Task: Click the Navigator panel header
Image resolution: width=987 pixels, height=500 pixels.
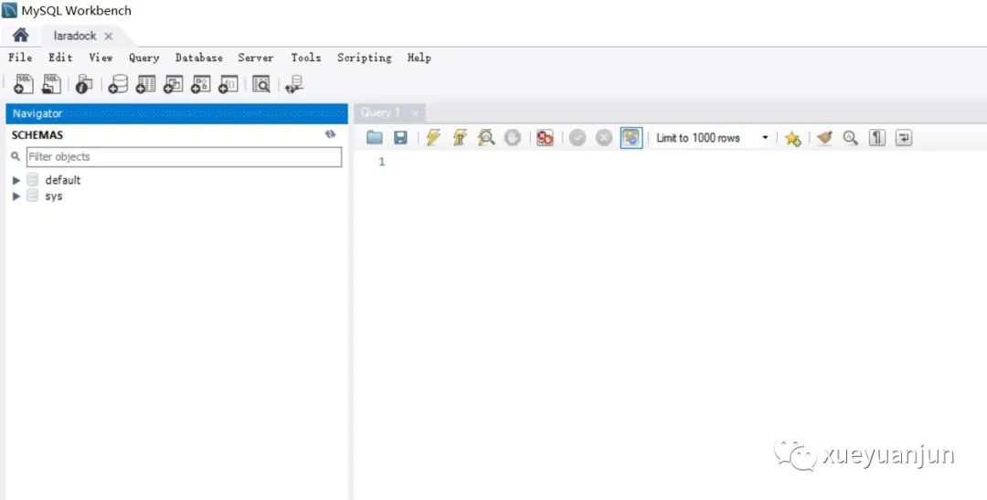Action: click(176, 113)
